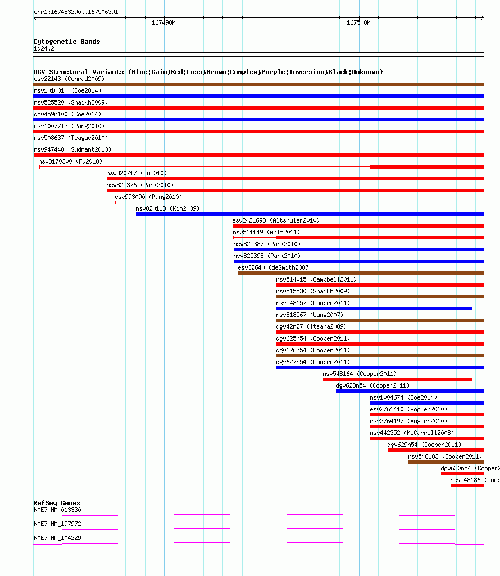
Task: Select nsv548164 (Cooper2011) variant
Action: point(360,374)
